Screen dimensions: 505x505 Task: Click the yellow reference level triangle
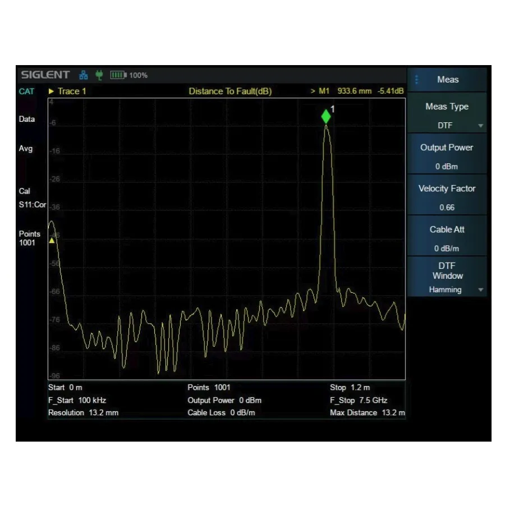pyautogui.click(x=52, y=240)
